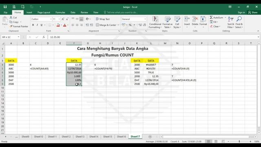Screen dimensions: 261x147
Task: Switch to the Insert tab
Action: pos(29,13)
